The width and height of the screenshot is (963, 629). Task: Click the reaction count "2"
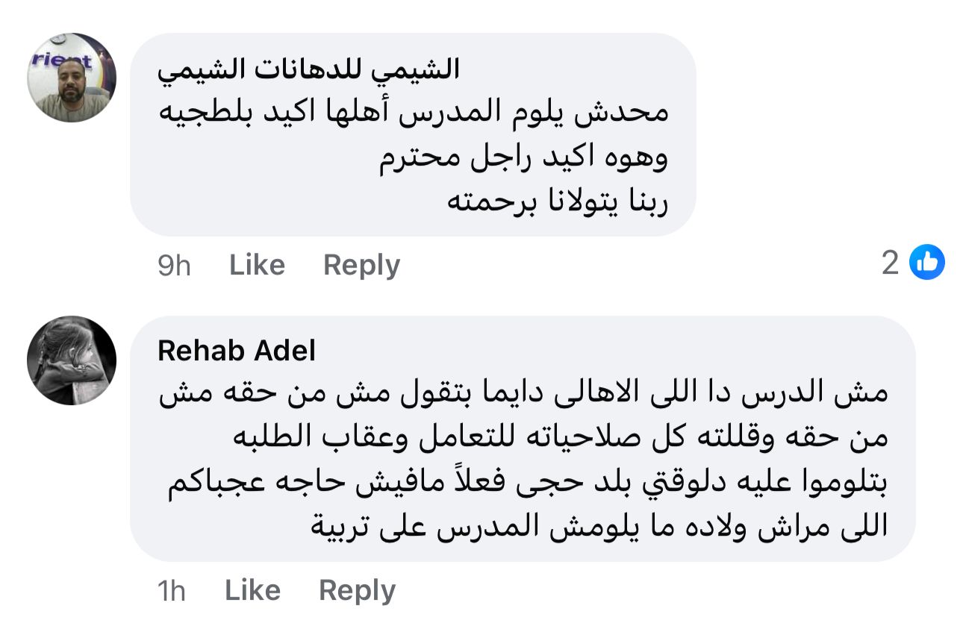[x=890, y=263]
